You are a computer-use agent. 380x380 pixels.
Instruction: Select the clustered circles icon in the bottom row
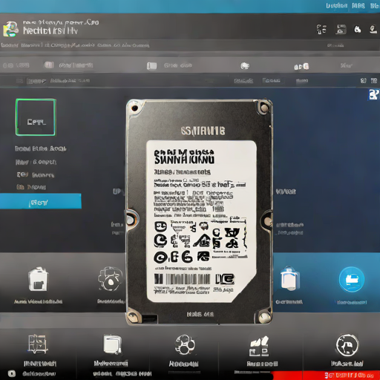pos(185,344)
